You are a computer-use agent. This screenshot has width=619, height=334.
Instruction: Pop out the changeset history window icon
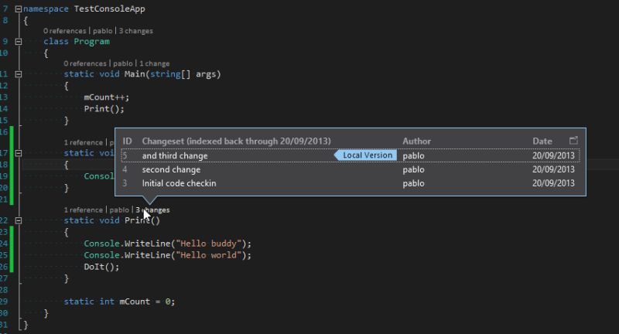coord(573,141)
